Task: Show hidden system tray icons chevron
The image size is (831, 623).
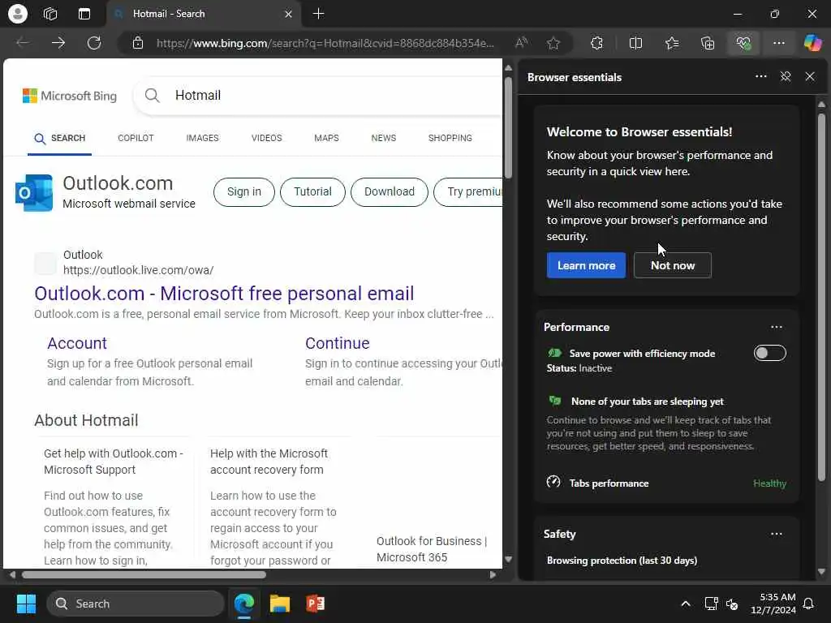Action: click(685, 604)
